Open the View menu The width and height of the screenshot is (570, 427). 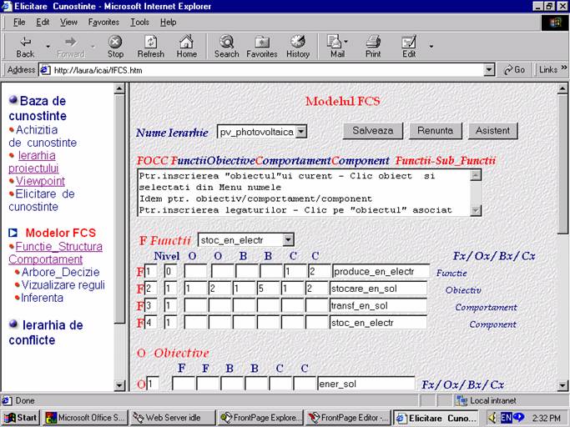[68, 22]
